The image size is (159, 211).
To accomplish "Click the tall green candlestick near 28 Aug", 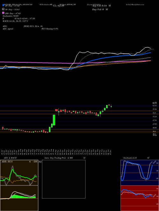I will coord(54,120).
